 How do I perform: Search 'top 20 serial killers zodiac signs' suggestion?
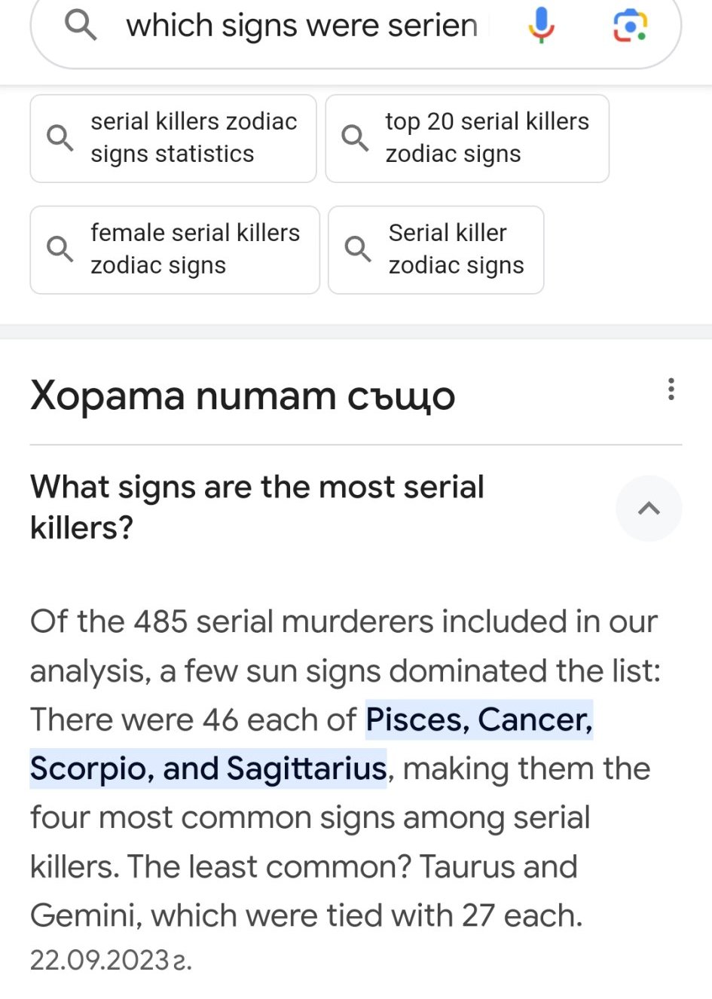click(x=487, y=138)
